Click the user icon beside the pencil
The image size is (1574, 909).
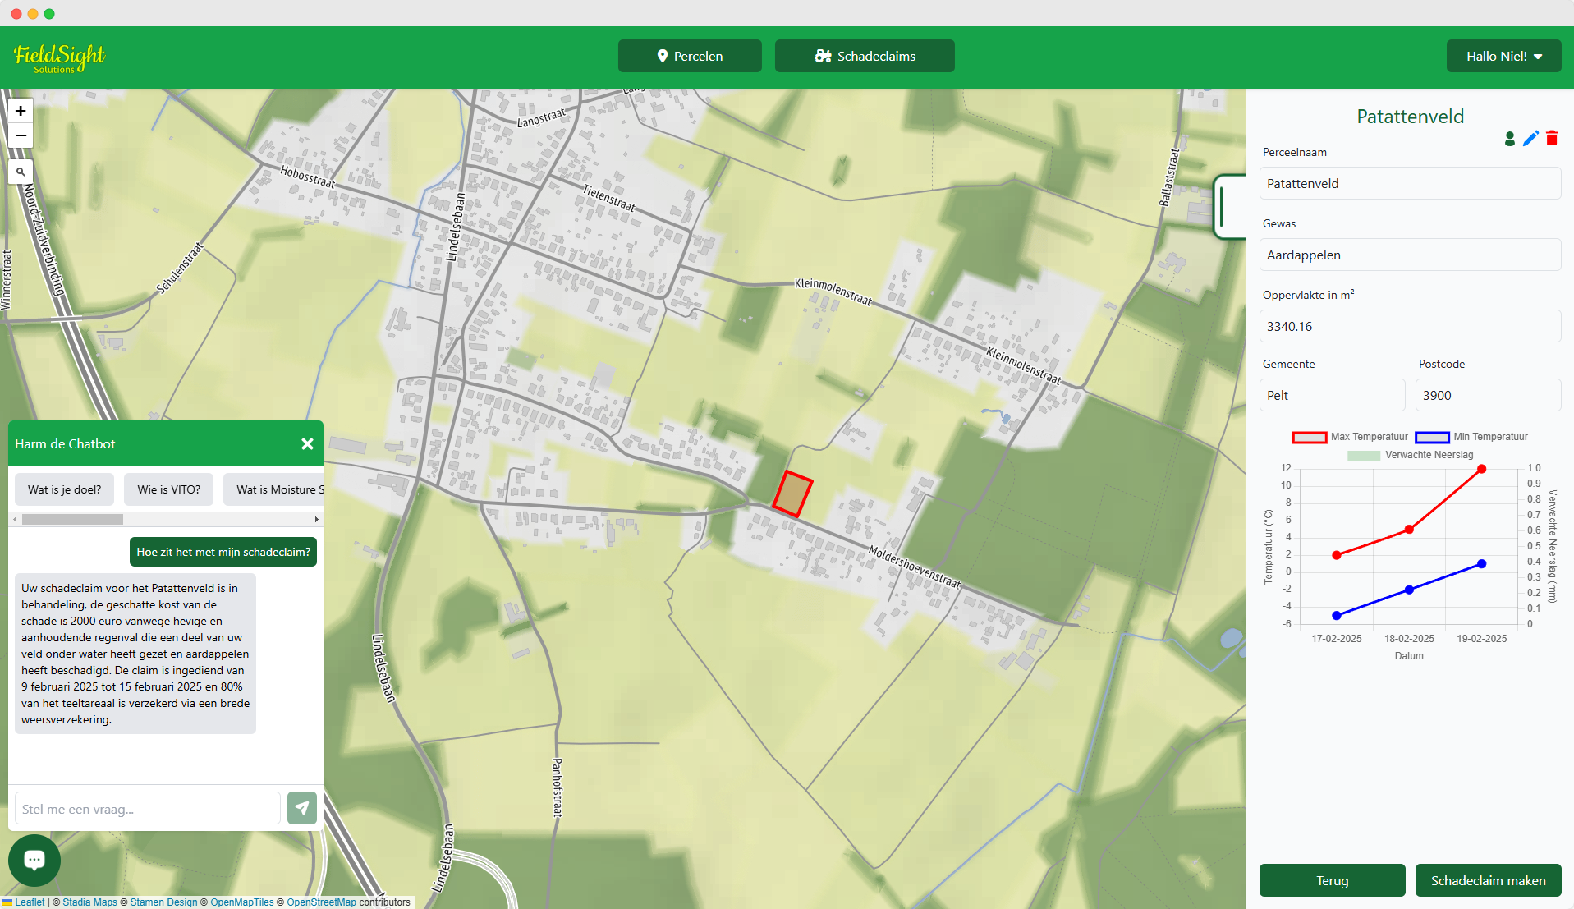(1509, 139)
